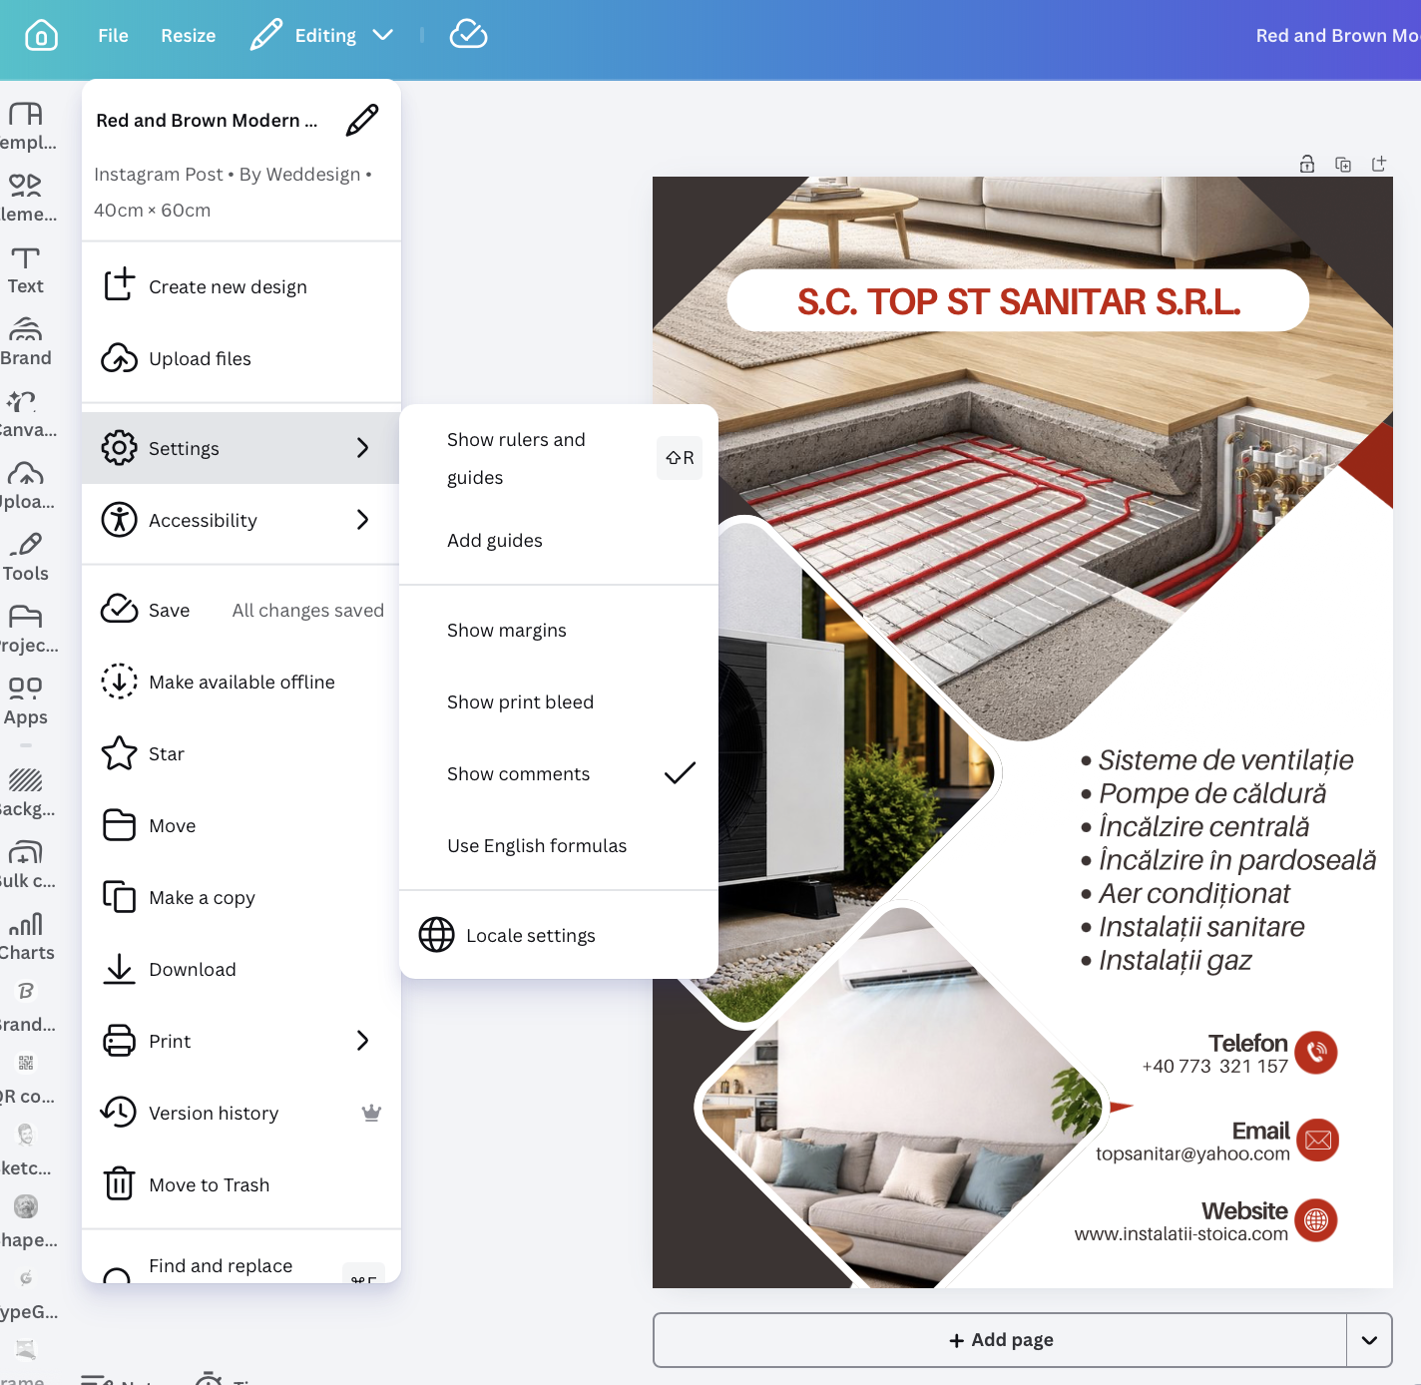
Task: Select topsanitar@yahoo.com text
Action: tap(1192, 1154)
